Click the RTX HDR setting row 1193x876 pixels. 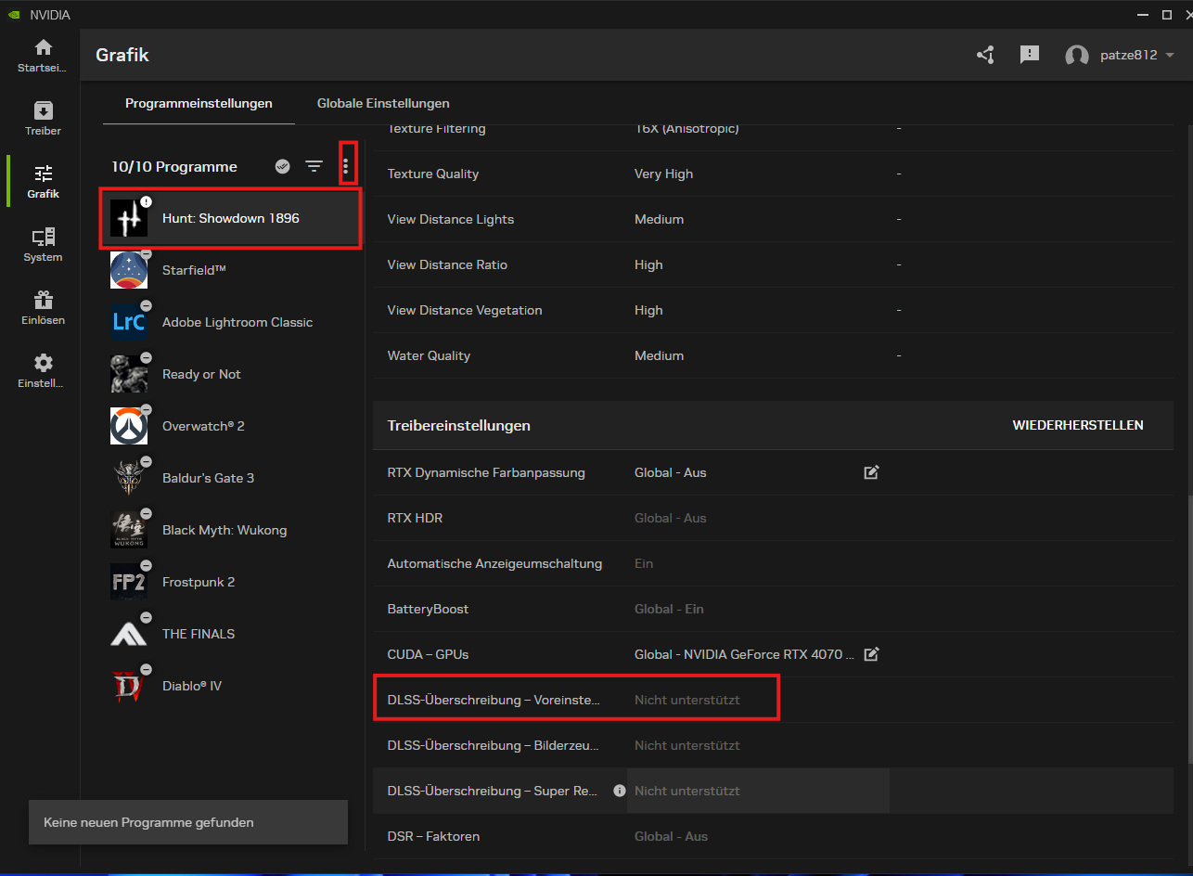773,518
